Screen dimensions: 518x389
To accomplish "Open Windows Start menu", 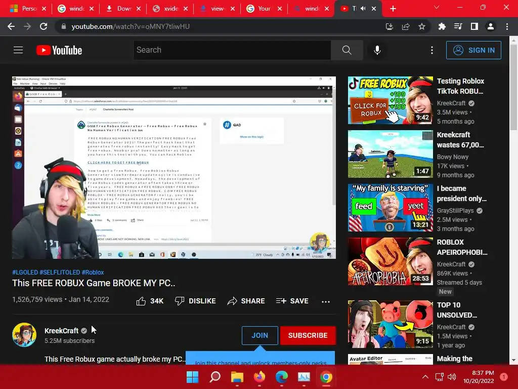I will coord(193,377).
